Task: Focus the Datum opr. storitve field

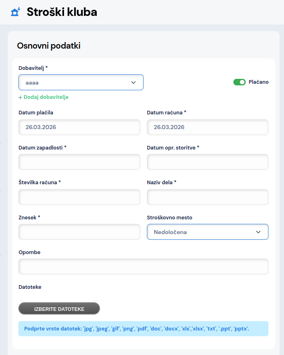Action: (207, 162)
